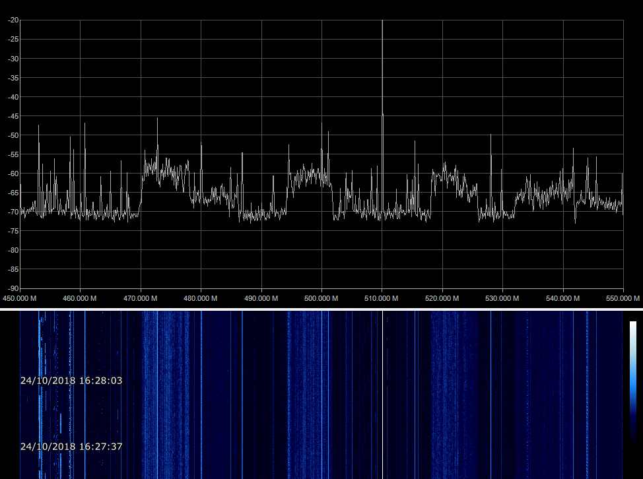Click the white divider between spectrum and waterfall

point(321,309)
